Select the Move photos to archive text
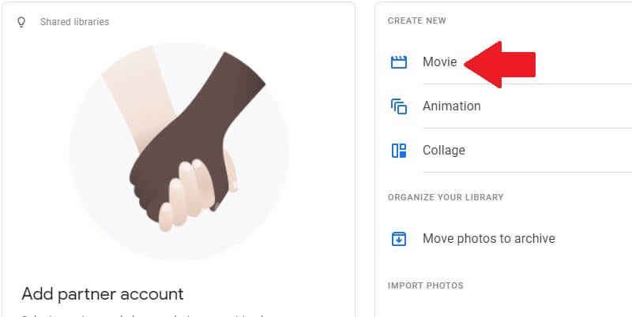 [488, 239]
